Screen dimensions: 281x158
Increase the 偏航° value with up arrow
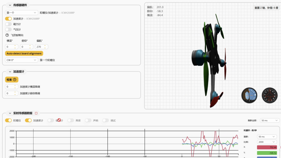(45, 46)
